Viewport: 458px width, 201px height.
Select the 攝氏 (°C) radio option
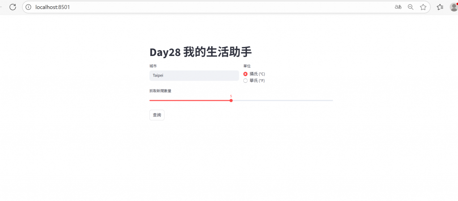coord(246,74)
